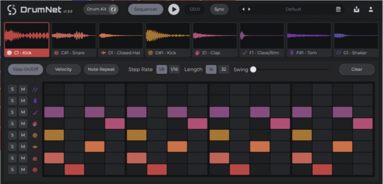
Task: Select the C#1 - Snare sample pad
Action: tap(74, 40)
